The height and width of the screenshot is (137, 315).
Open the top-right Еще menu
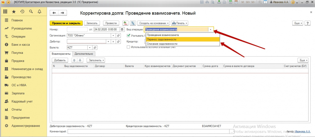[x=298, y=23]
